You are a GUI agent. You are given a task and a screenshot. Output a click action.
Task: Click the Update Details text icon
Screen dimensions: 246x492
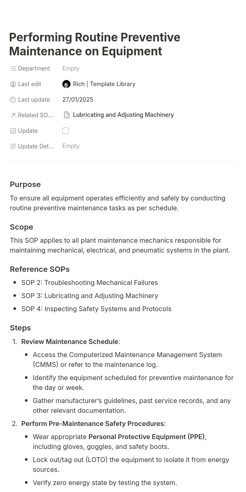13,146
